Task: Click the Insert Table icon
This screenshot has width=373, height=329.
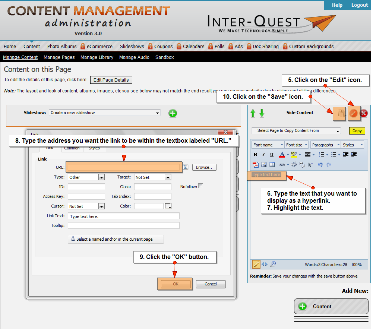Action: pyautogui.click(x=272, y=164)
